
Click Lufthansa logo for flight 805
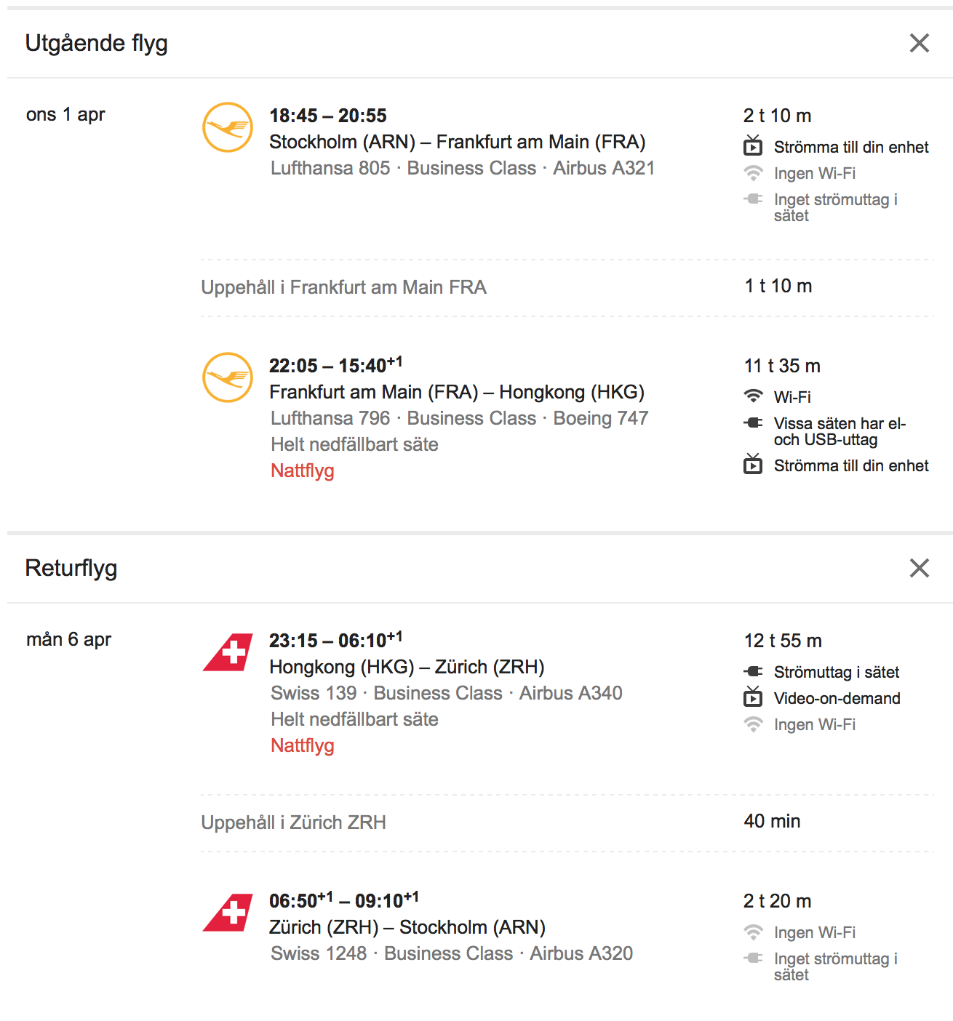pyautogui.click(x=228, y=127)
